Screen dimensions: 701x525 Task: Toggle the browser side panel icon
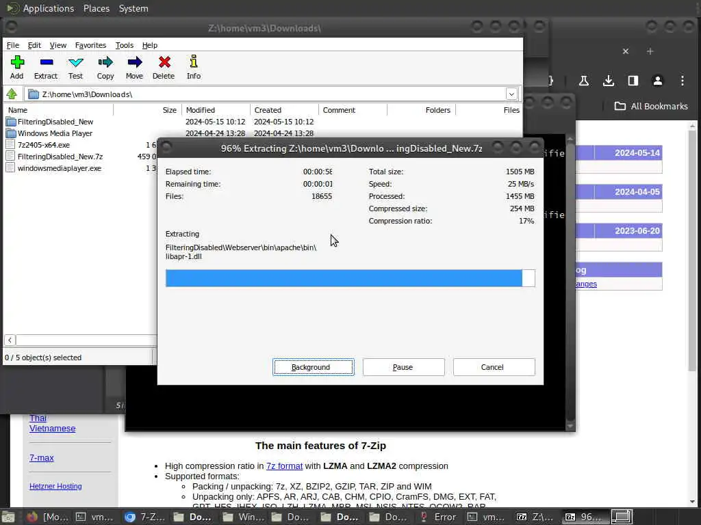pyautogui.click(x=633, y=81)
